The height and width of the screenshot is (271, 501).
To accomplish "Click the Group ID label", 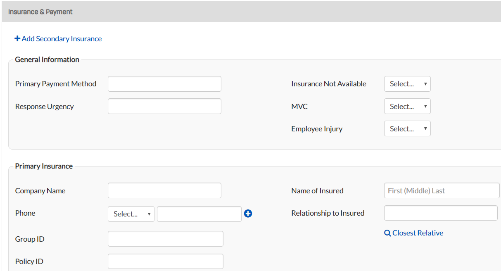I will (30, 239).
